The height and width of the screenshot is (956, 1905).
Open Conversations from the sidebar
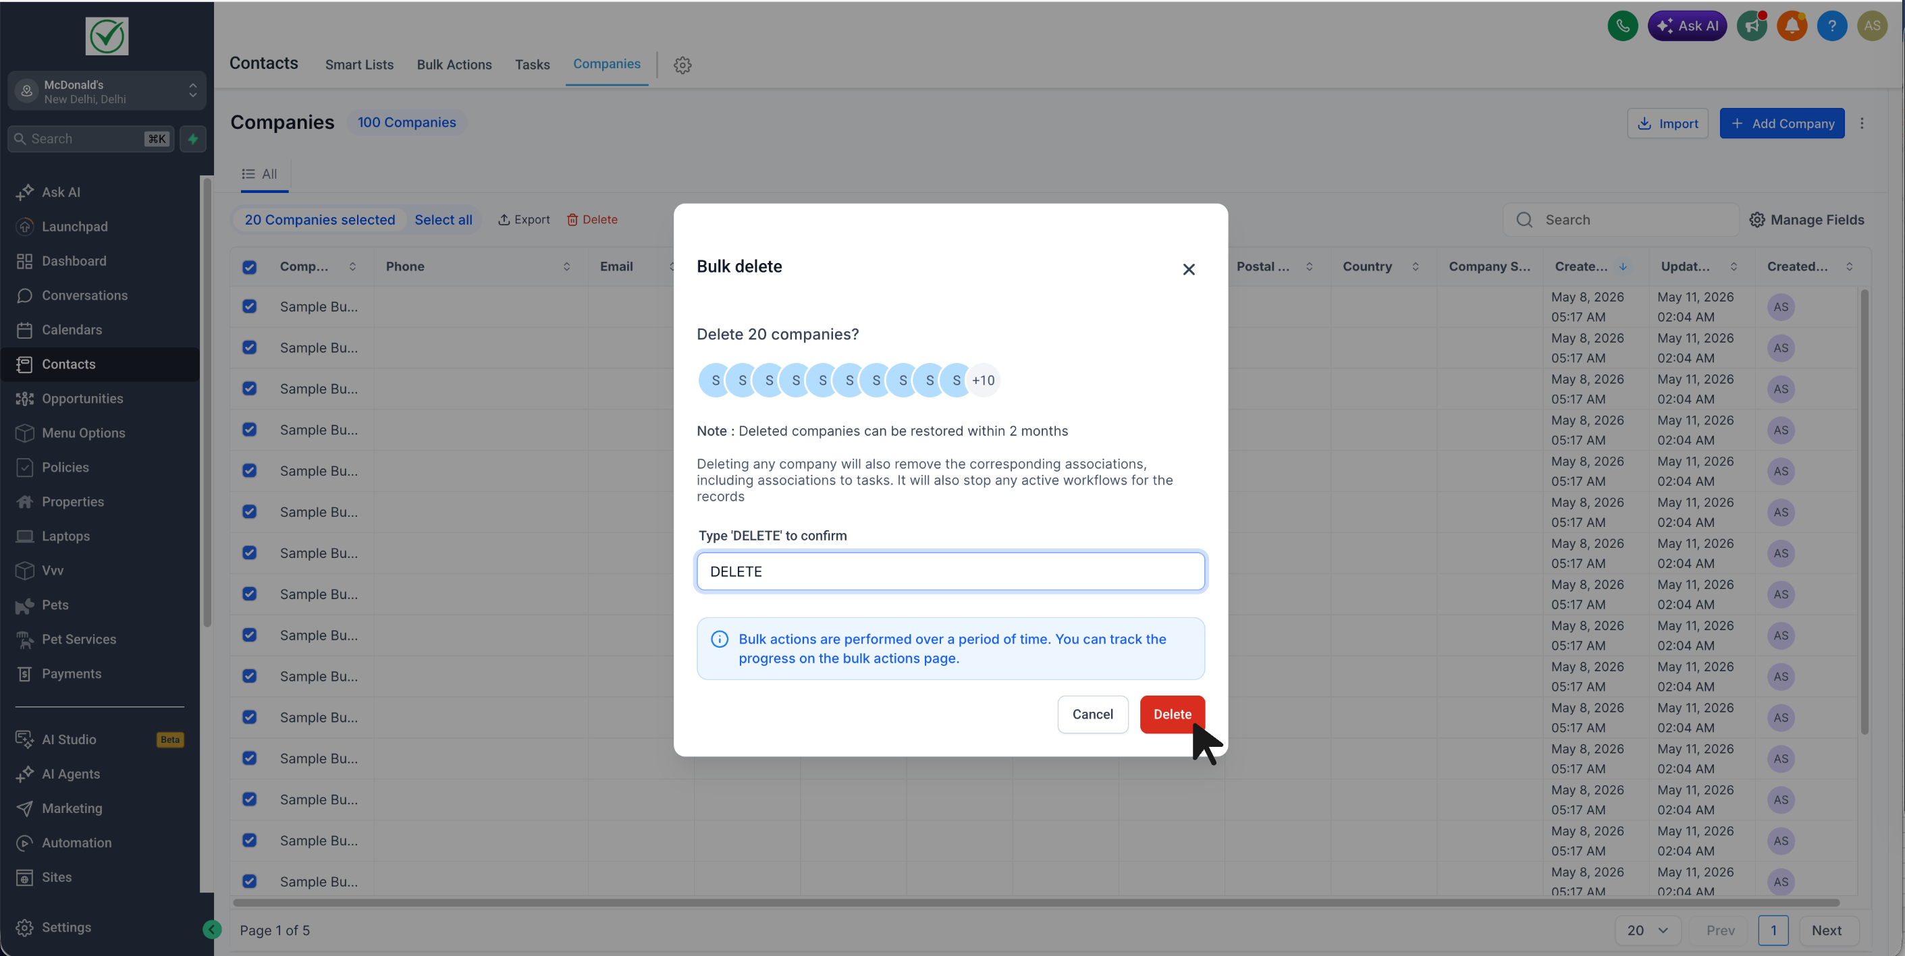[x=84, y=295]
